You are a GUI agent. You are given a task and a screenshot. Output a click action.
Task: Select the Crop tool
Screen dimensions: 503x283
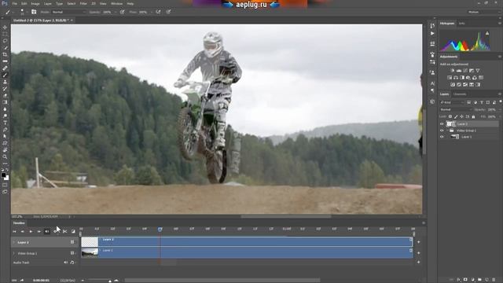(5, 54)
